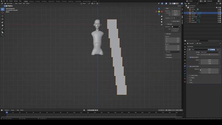Select the Transform tool
The width and height of the screenshot is (222, 125).
click(x=2, y=25)
